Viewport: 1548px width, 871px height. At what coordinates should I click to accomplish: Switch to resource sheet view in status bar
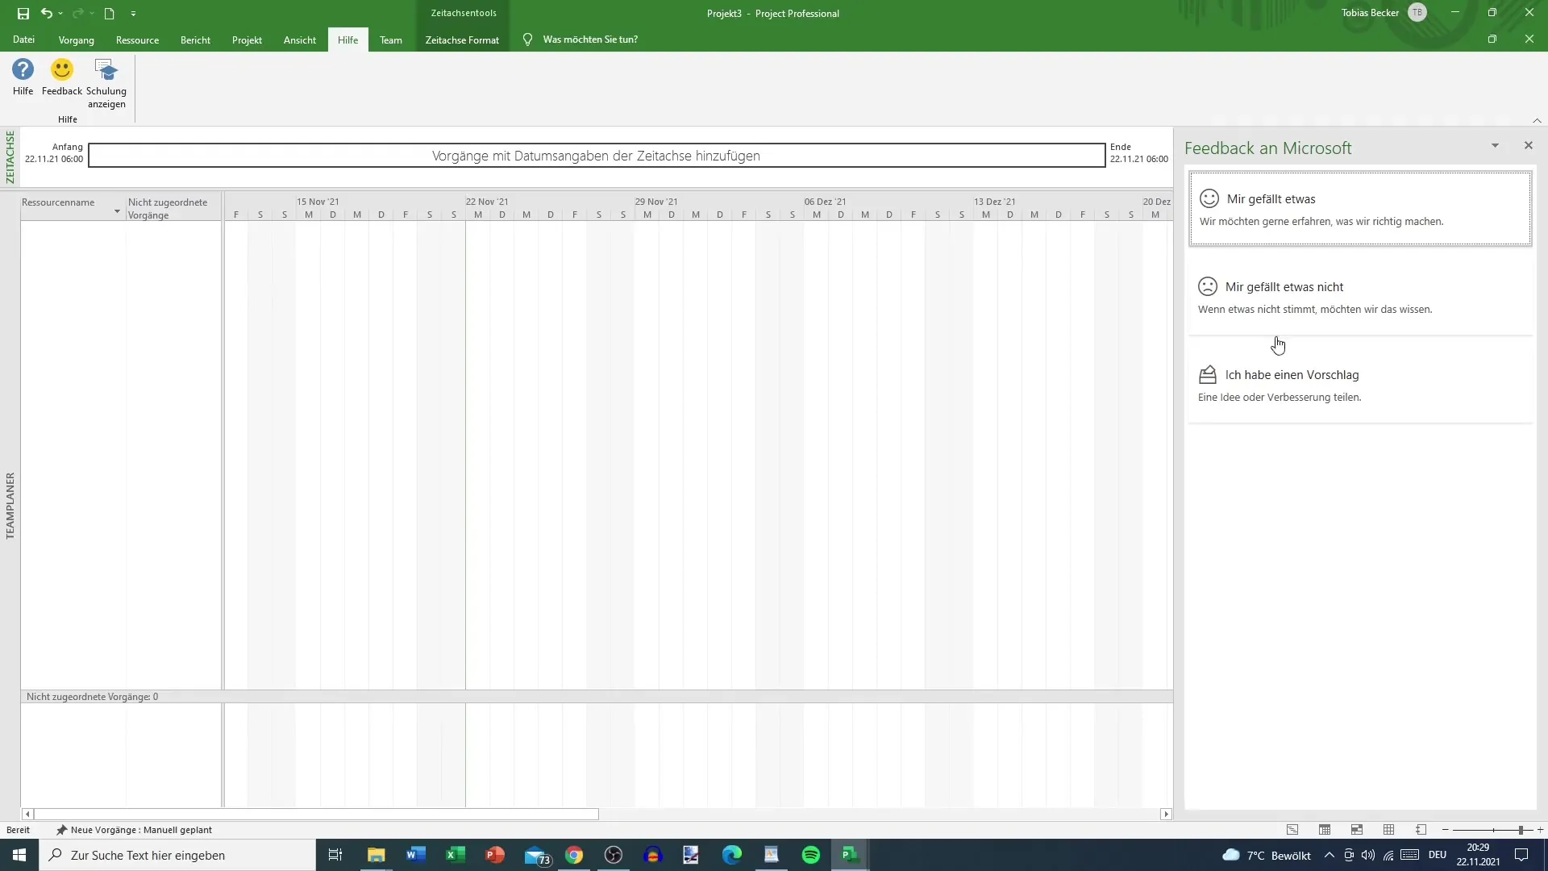(x=1389, y=830)
